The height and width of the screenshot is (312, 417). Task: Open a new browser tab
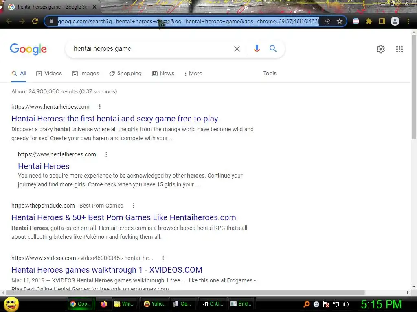[x=110, y=7]
